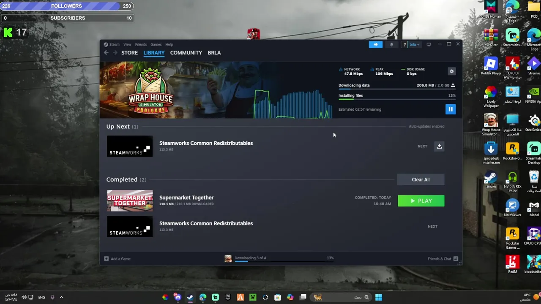Select the bloodstrike desktop shortcut

(534, 265)
